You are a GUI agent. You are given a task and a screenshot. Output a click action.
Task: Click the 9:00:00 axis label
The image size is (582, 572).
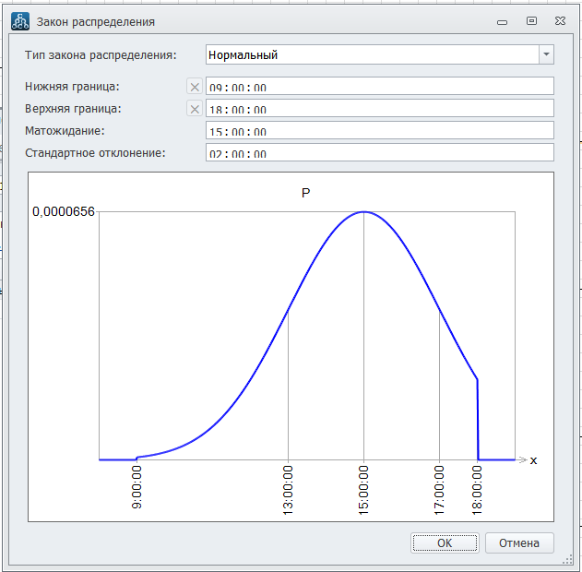(137, 489)
